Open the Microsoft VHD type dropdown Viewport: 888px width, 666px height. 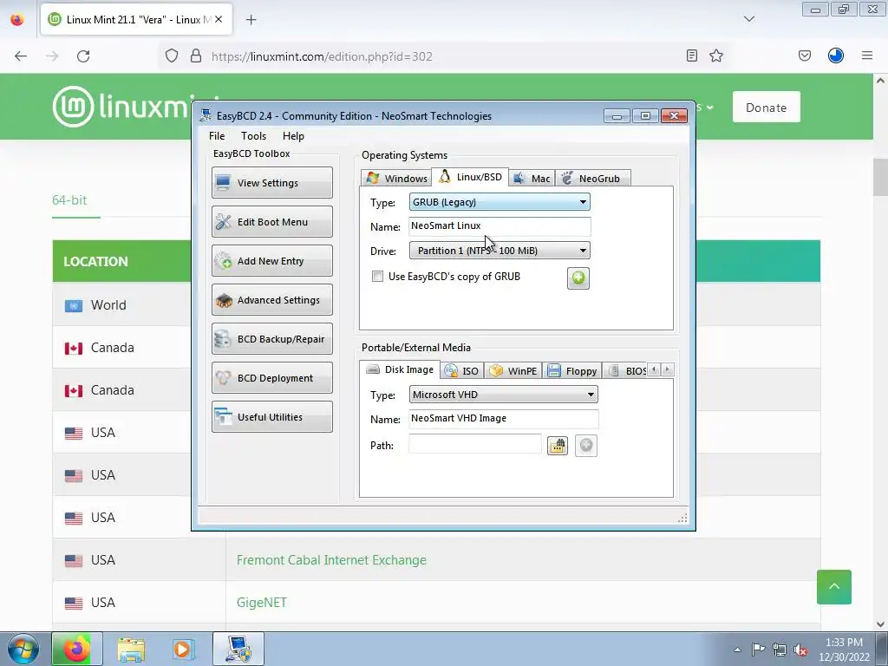[504, 395]
